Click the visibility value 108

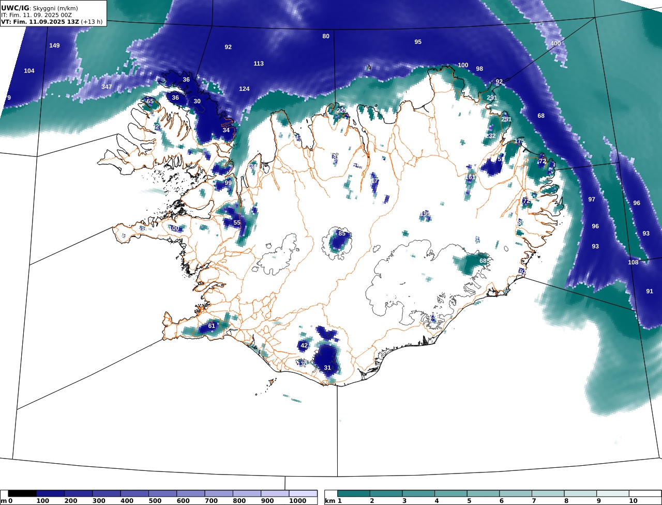pyautogui.click(x=633, y=262)
